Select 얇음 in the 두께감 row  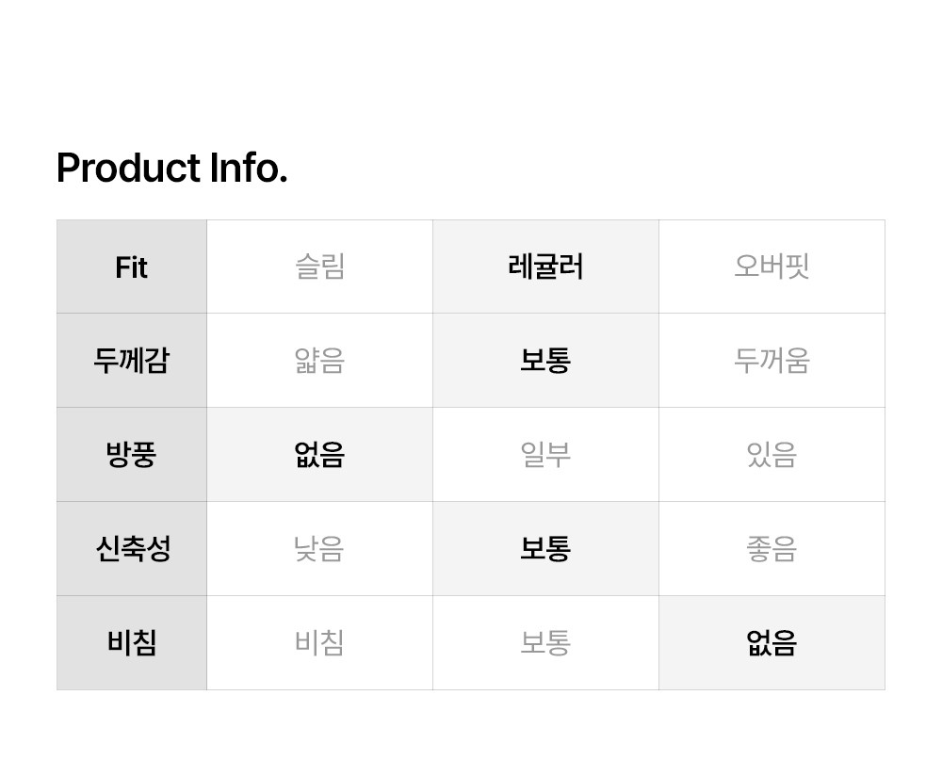point(319,361)
